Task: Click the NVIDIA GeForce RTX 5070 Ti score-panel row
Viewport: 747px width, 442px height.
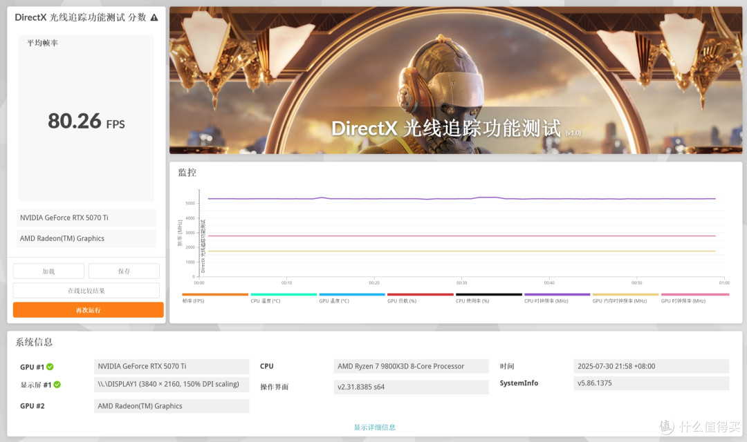Action: [86, 218]
